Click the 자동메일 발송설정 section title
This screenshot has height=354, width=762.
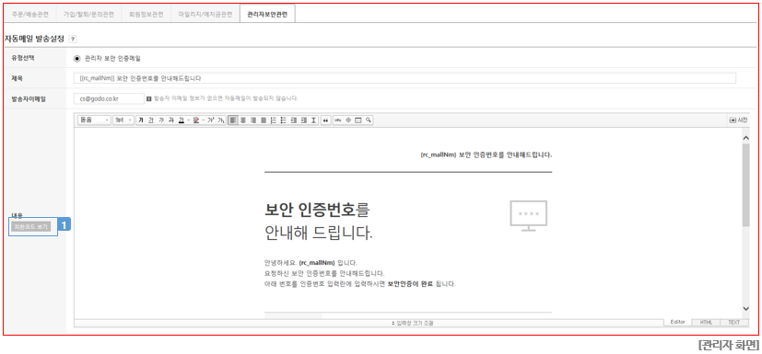pos(34,39)
